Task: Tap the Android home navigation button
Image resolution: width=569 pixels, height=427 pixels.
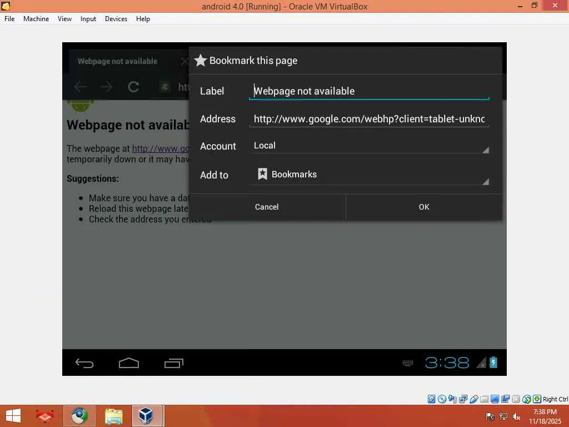Action: click(129, 363)
